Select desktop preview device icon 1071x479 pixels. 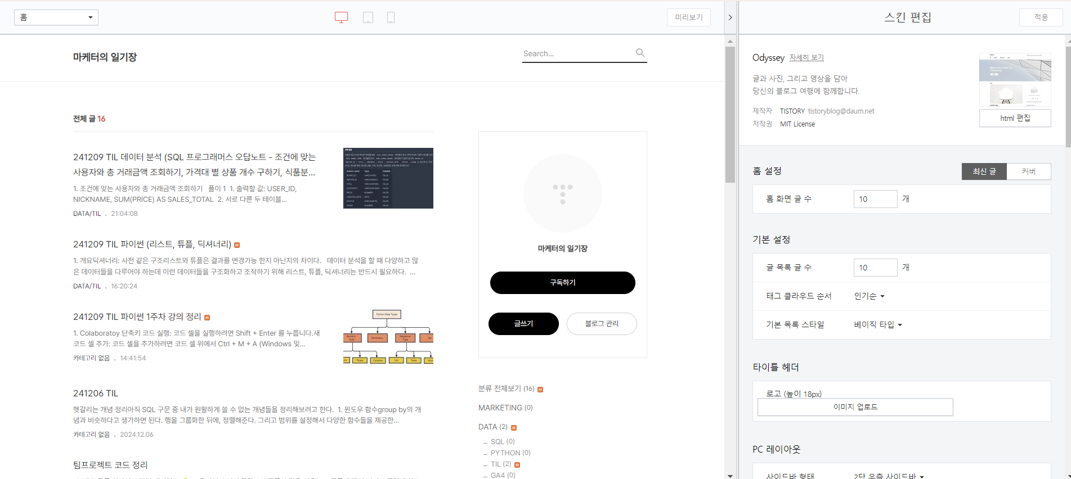coord(341,17)
